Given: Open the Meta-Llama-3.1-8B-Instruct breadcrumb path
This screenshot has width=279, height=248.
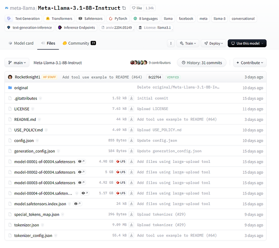Looking at the screenshot, I should tap(57, 62).
